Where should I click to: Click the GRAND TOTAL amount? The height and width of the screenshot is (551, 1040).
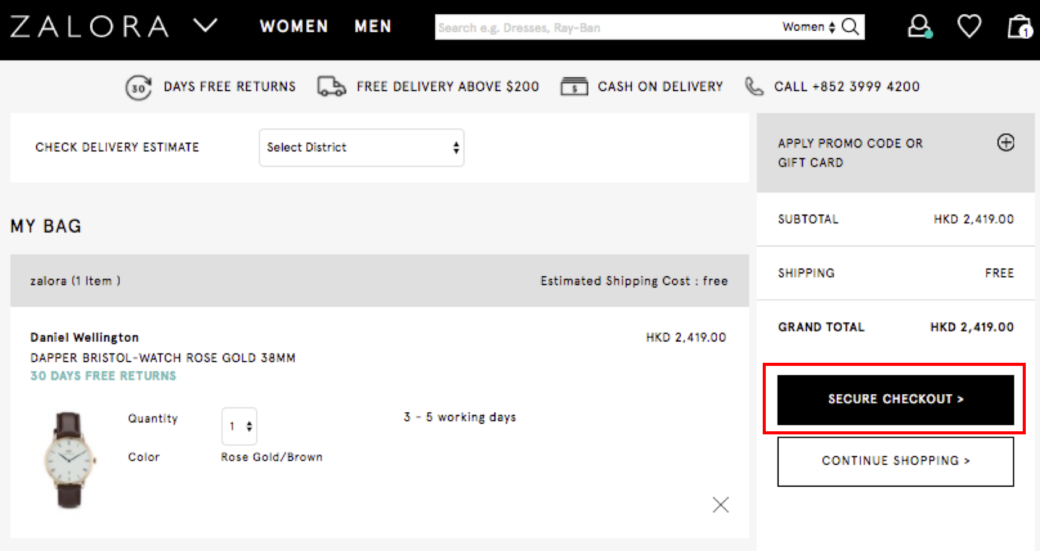click(972, 327)
